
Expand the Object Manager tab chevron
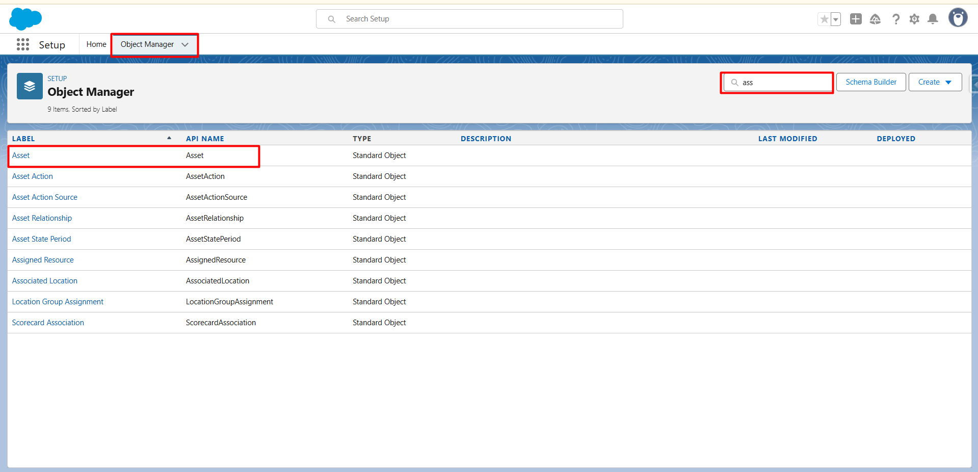coord(185,45)
